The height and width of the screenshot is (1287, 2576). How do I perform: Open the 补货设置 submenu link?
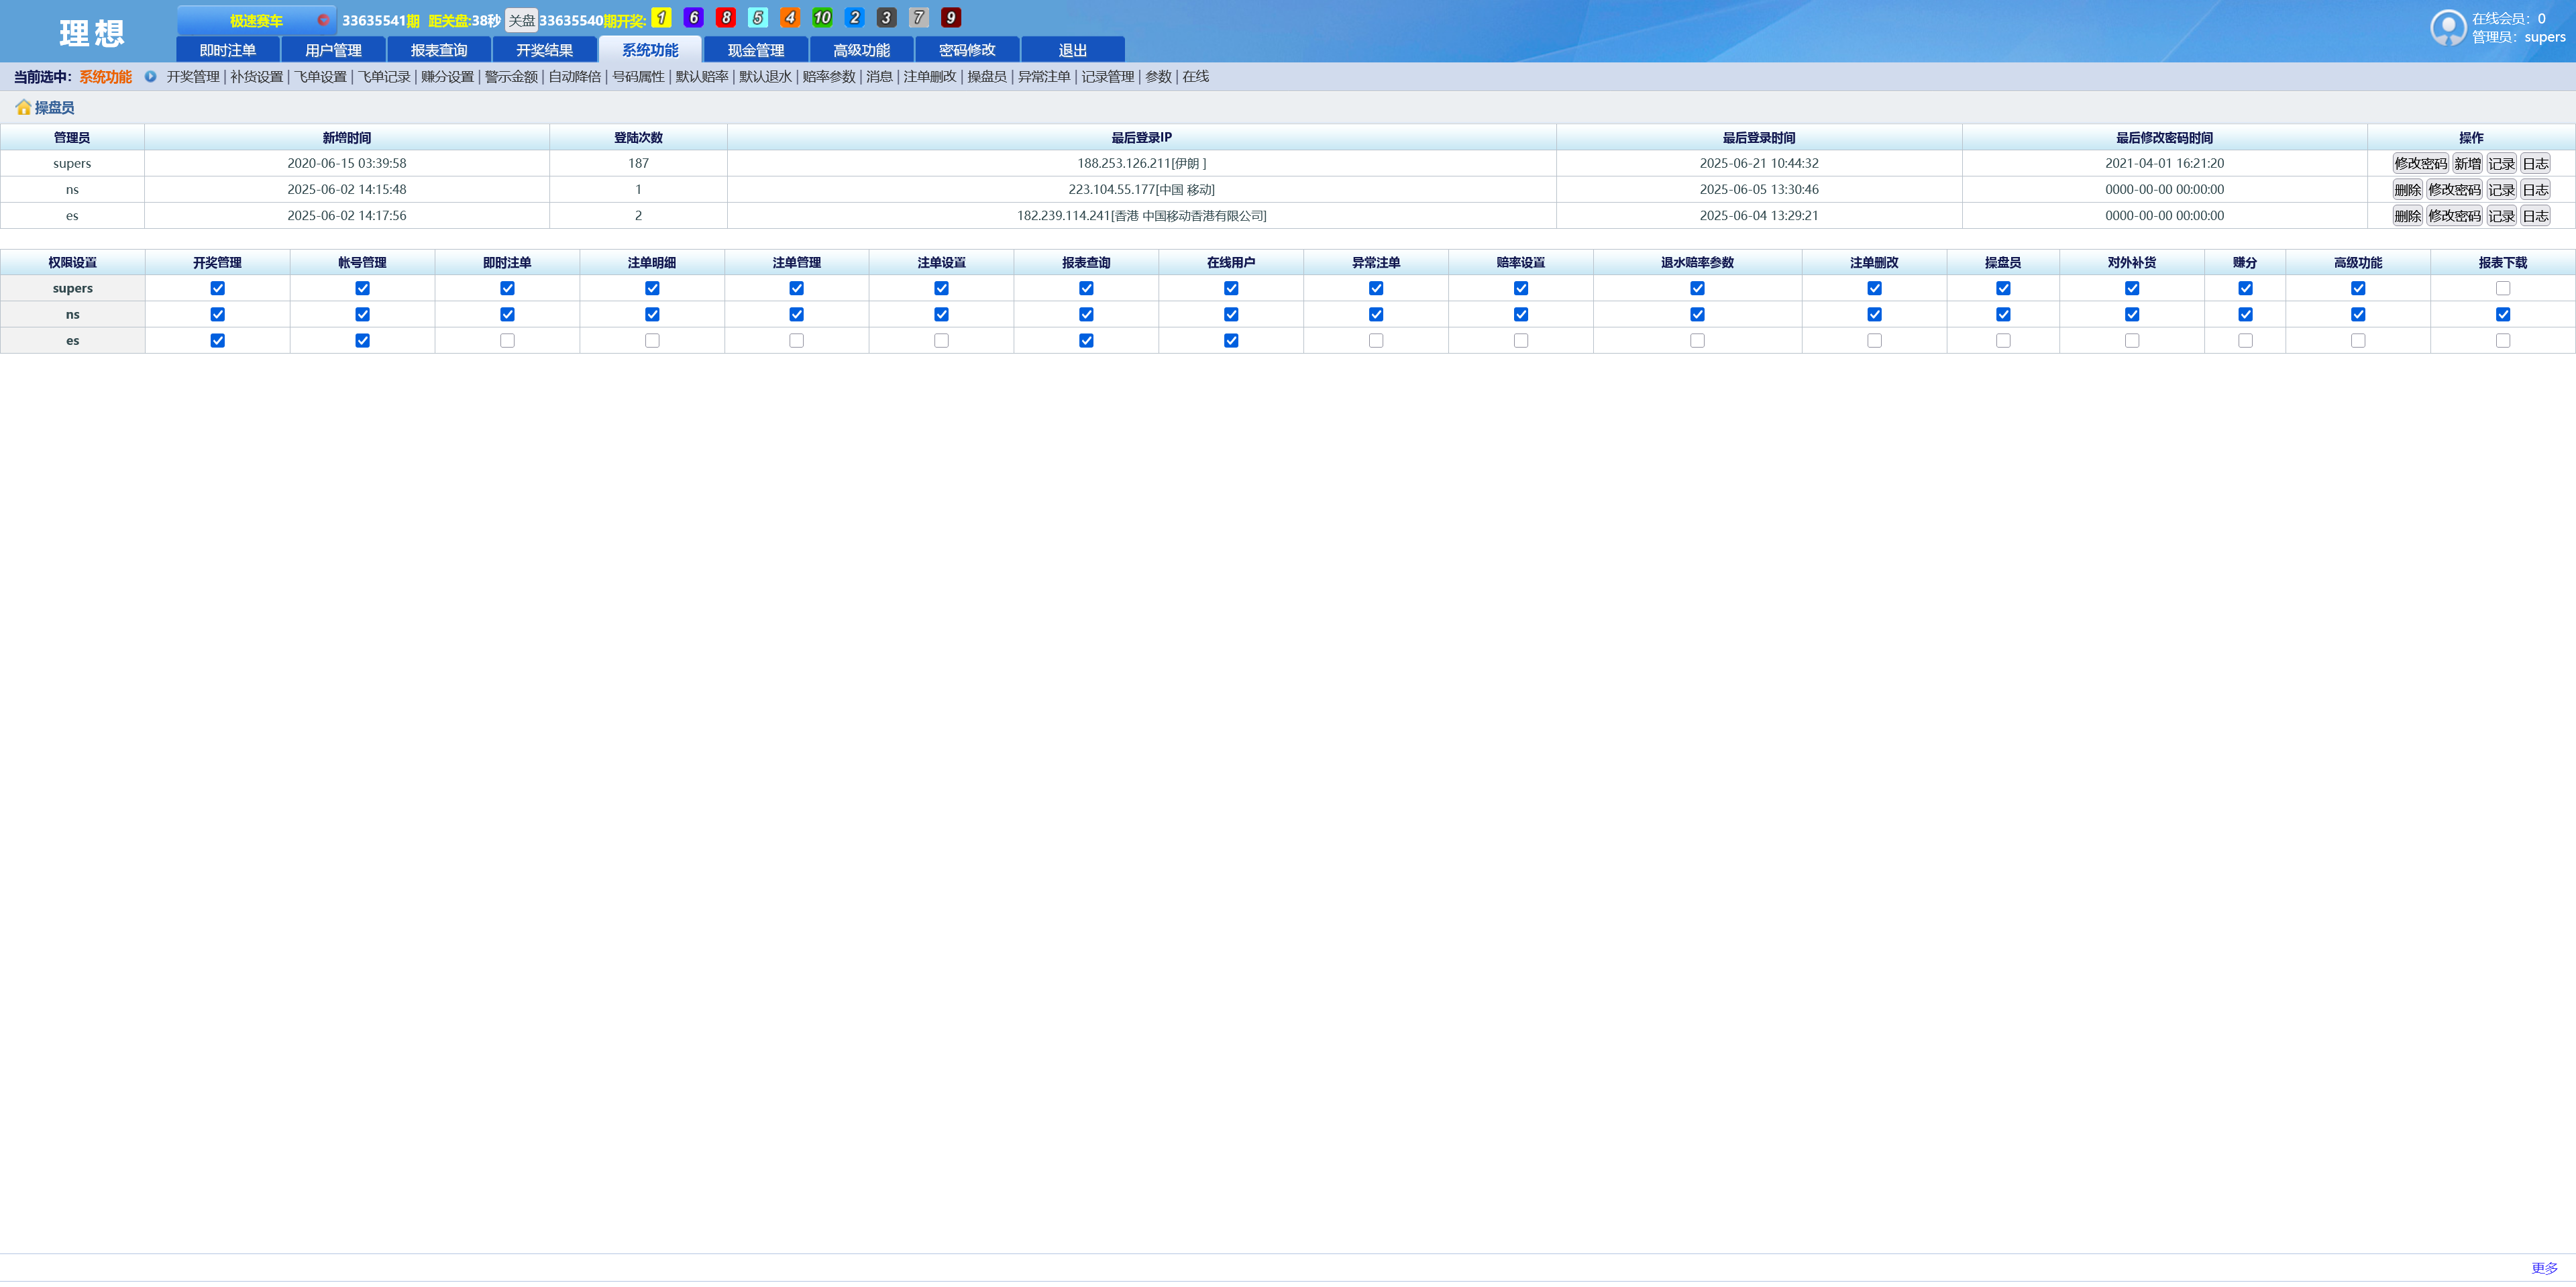point(256,76)
